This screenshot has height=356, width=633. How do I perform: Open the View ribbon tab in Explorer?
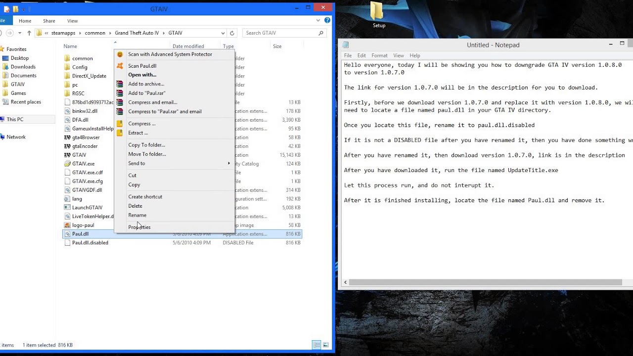tap(72, 21)
